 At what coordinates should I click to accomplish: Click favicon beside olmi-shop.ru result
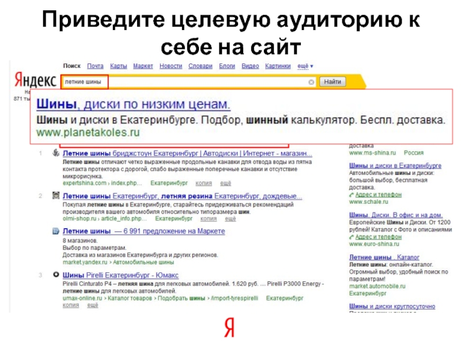[x=56, y=195]
